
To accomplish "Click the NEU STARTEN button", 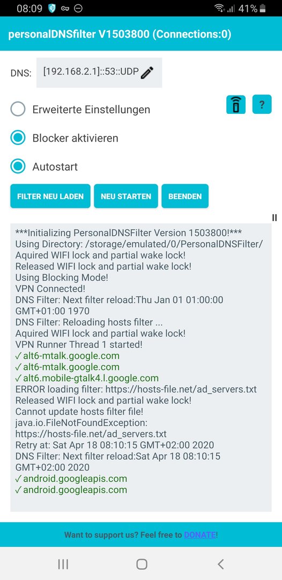I will coord(126,196).
